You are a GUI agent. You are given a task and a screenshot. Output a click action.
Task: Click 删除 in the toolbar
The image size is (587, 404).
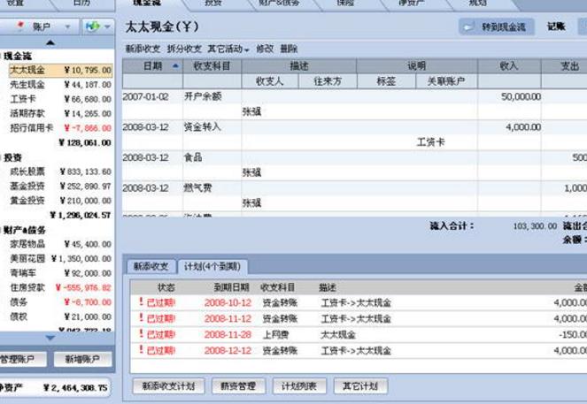pos(289,49)
